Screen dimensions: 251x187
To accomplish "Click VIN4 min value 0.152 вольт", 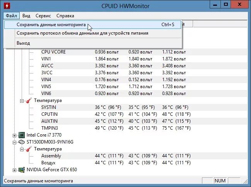I will (x=141, y=80).
